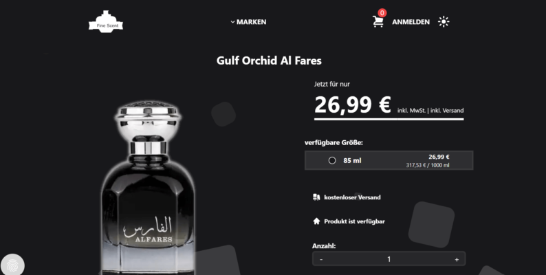
Task: Click ANMELDEN to sign in
Action: 411,22
